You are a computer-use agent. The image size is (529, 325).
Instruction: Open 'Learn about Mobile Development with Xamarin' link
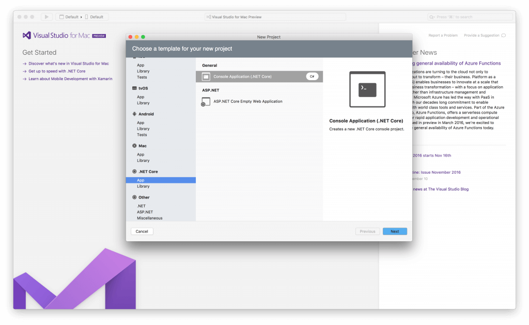(70, 79)
